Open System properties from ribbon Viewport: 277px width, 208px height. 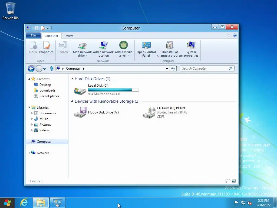click(x=191, y=49)
